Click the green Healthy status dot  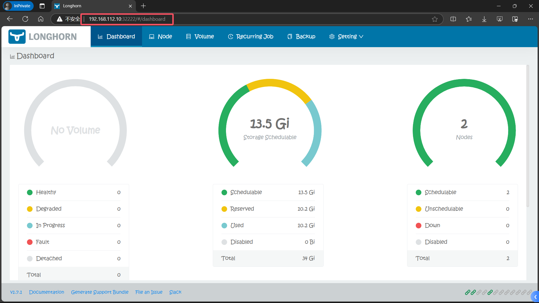click(30, 192)
